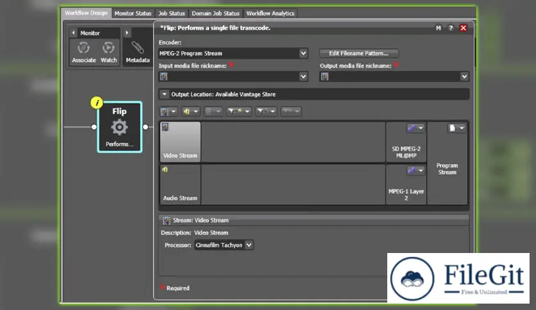Click the Flip node input connector pin
The image size is (536, 310).
click(x=94, y=127)
